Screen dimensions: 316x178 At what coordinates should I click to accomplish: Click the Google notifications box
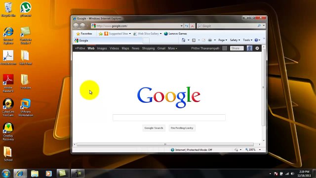(x=225, y=48)
